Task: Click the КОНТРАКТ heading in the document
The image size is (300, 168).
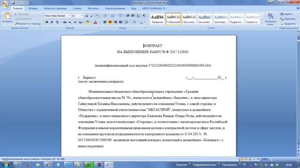Action: click(x=153, y=46)
